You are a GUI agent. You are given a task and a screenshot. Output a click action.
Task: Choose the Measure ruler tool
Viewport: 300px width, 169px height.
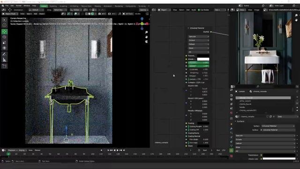pos(4,60)
